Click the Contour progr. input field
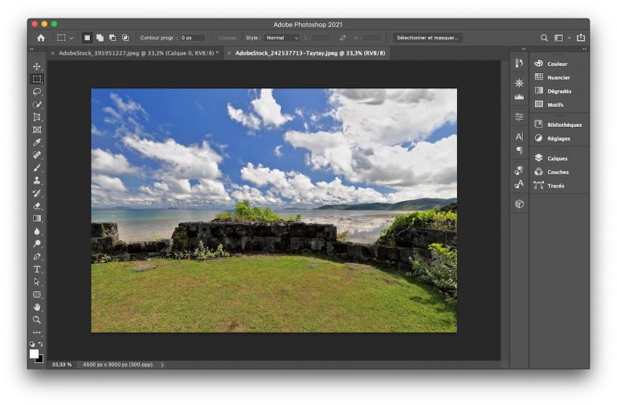 [193, 38]
